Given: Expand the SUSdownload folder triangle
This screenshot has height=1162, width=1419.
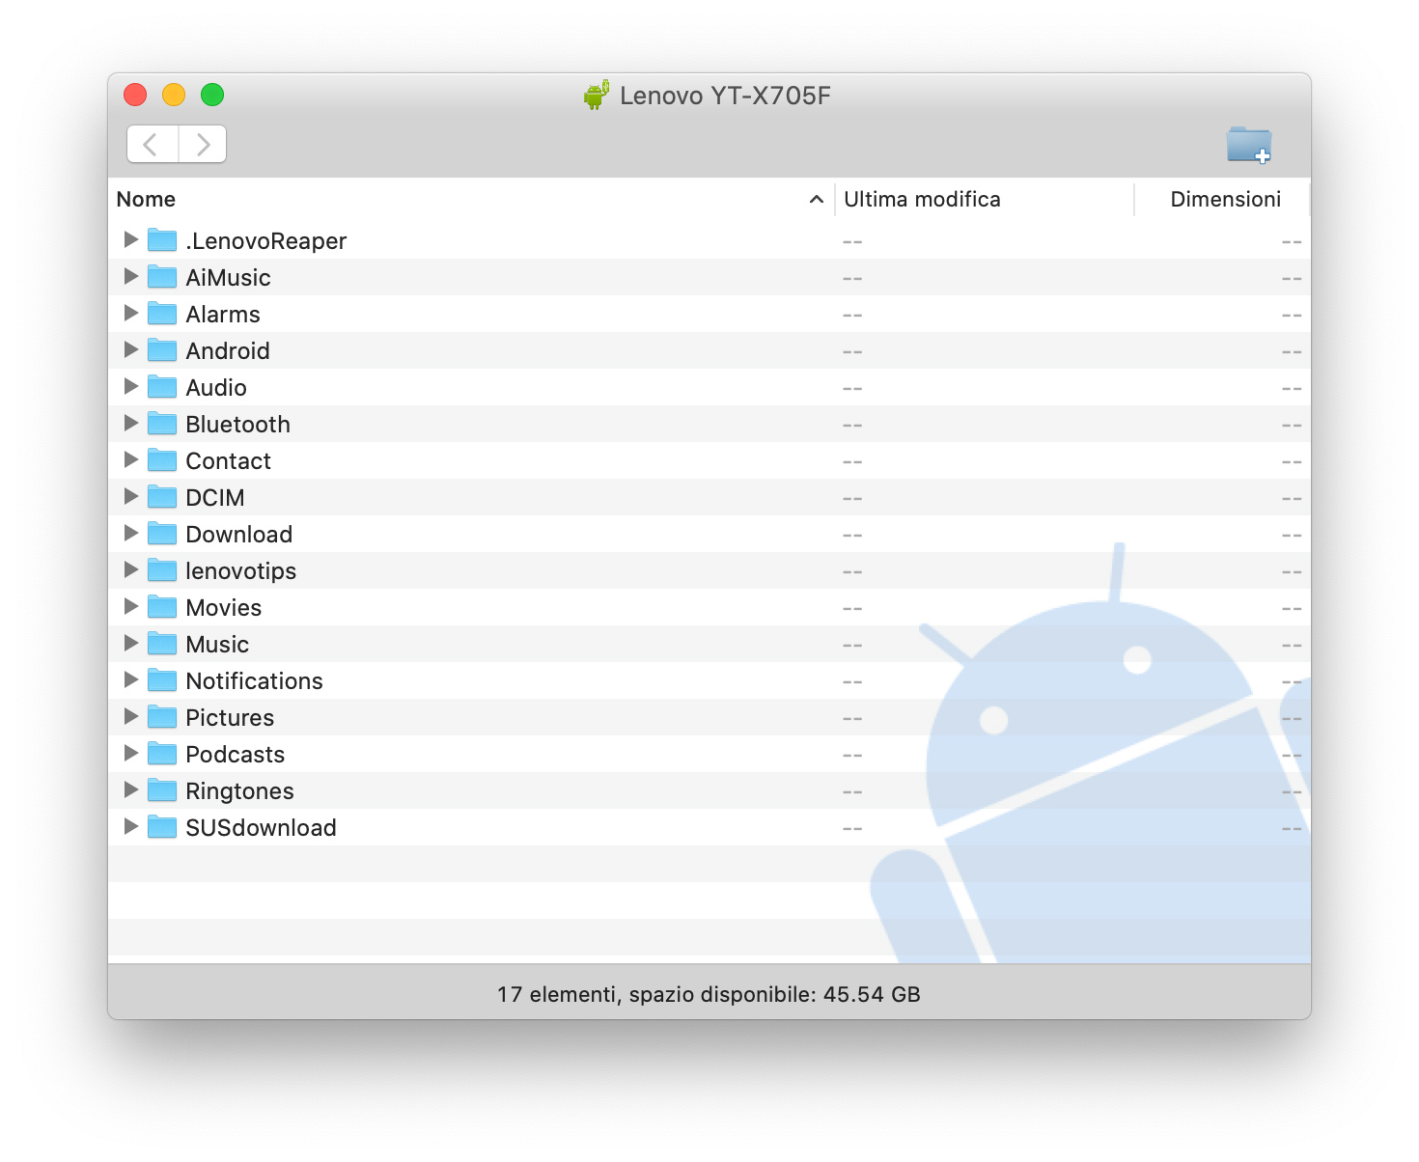Looking at the screenshot, I should 131,826.
